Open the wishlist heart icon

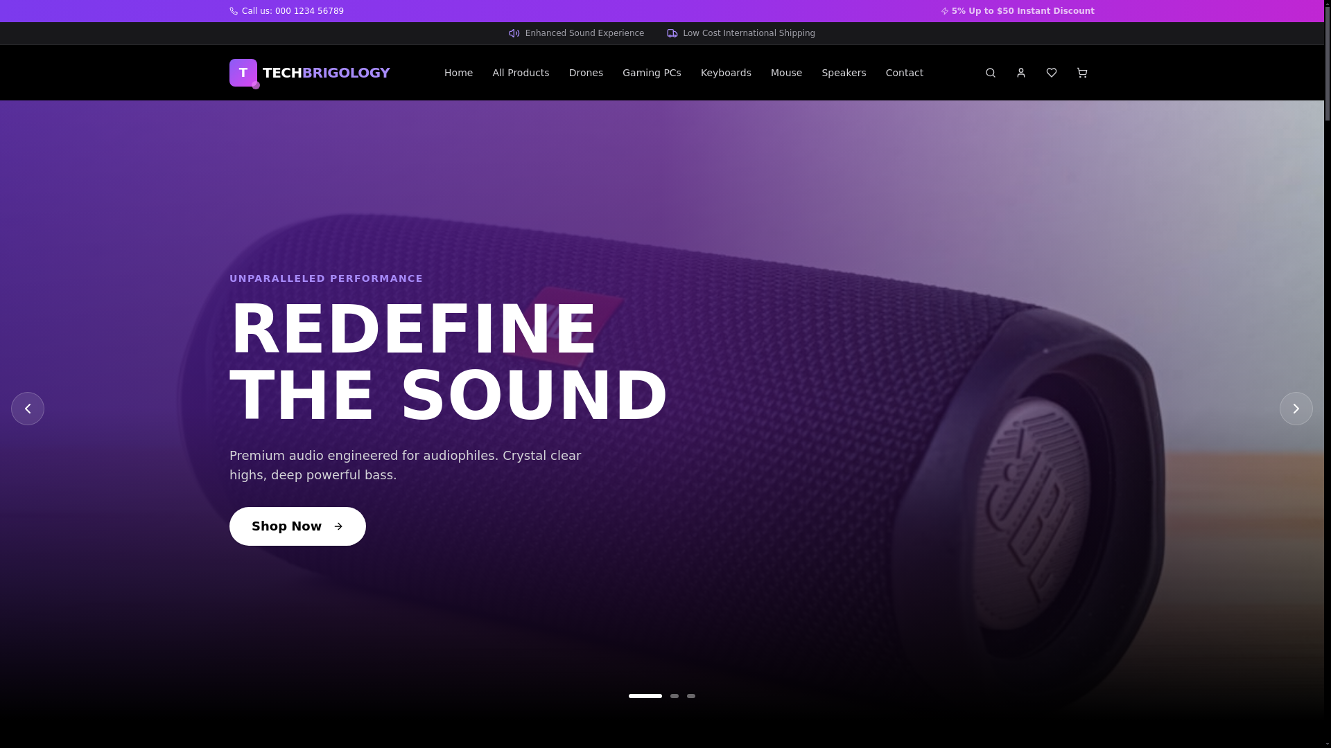tap(1052, 73)
